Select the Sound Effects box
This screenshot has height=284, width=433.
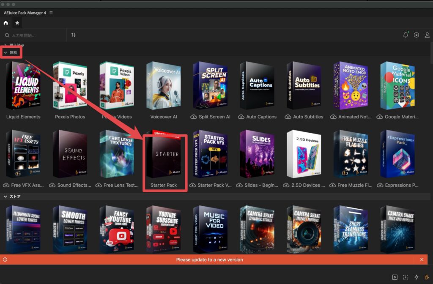[x=70, y=154]
